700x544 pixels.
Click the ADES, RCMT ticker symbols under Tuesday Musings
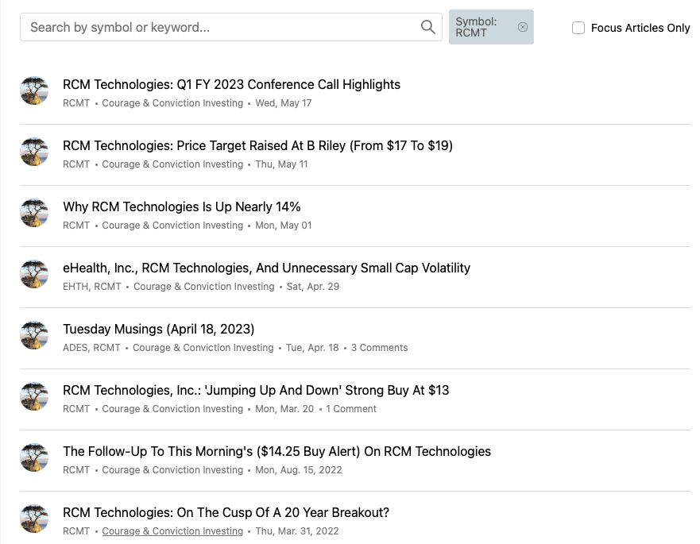point(91,348)
